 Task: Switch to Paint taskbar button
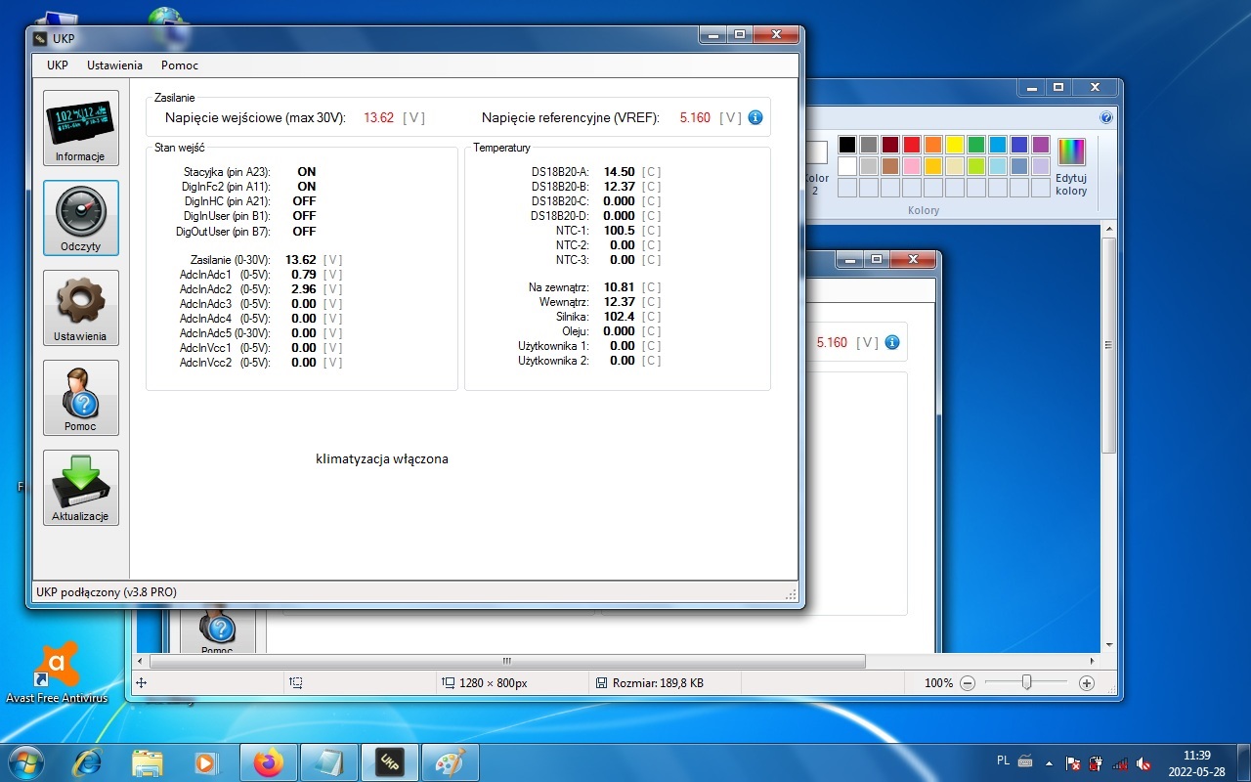451,761
